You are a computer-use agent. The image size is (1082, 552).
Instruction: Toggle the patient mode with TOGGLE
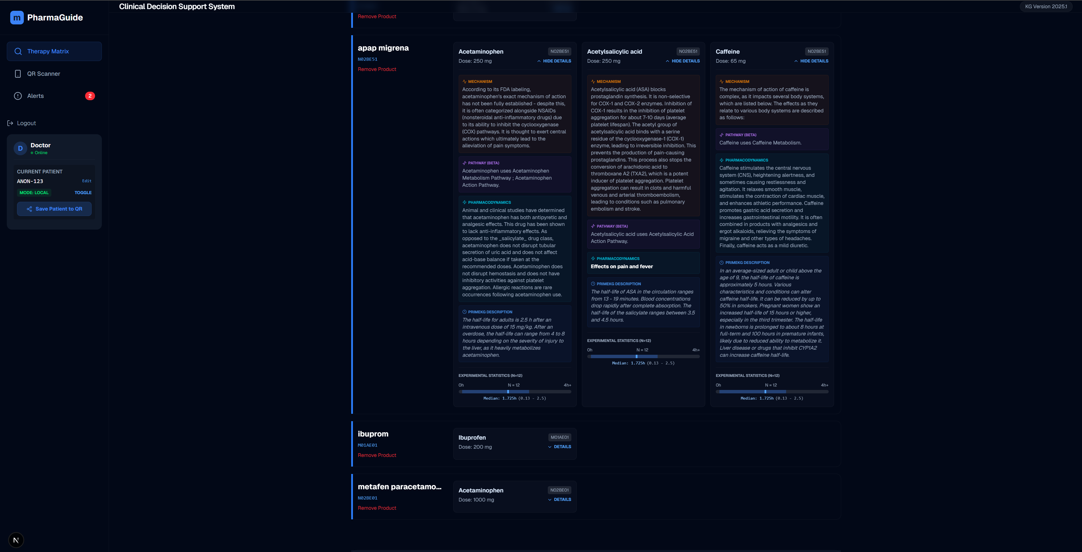point(83,192)
